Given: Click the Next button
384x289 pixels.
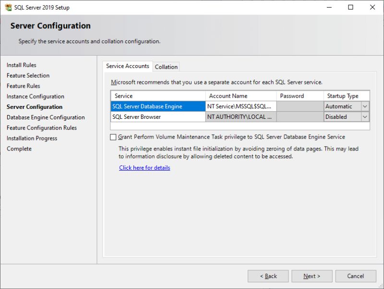Looking at the screenshot, I should pos(312,276).
